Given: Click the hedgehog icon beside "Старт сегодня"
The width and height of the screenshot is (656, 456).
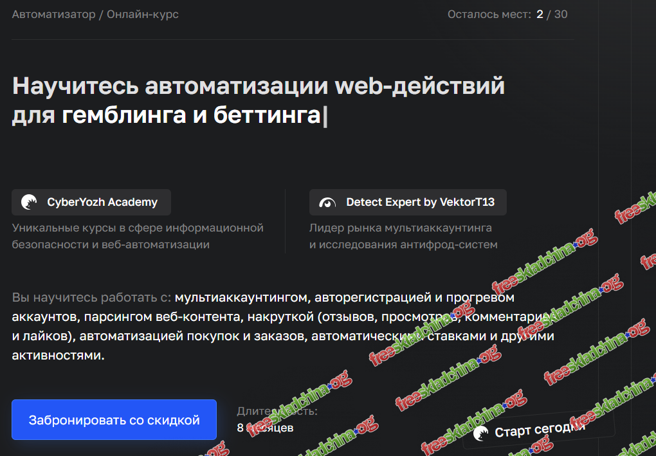Looking at the screenshot, I should (480, 433).
